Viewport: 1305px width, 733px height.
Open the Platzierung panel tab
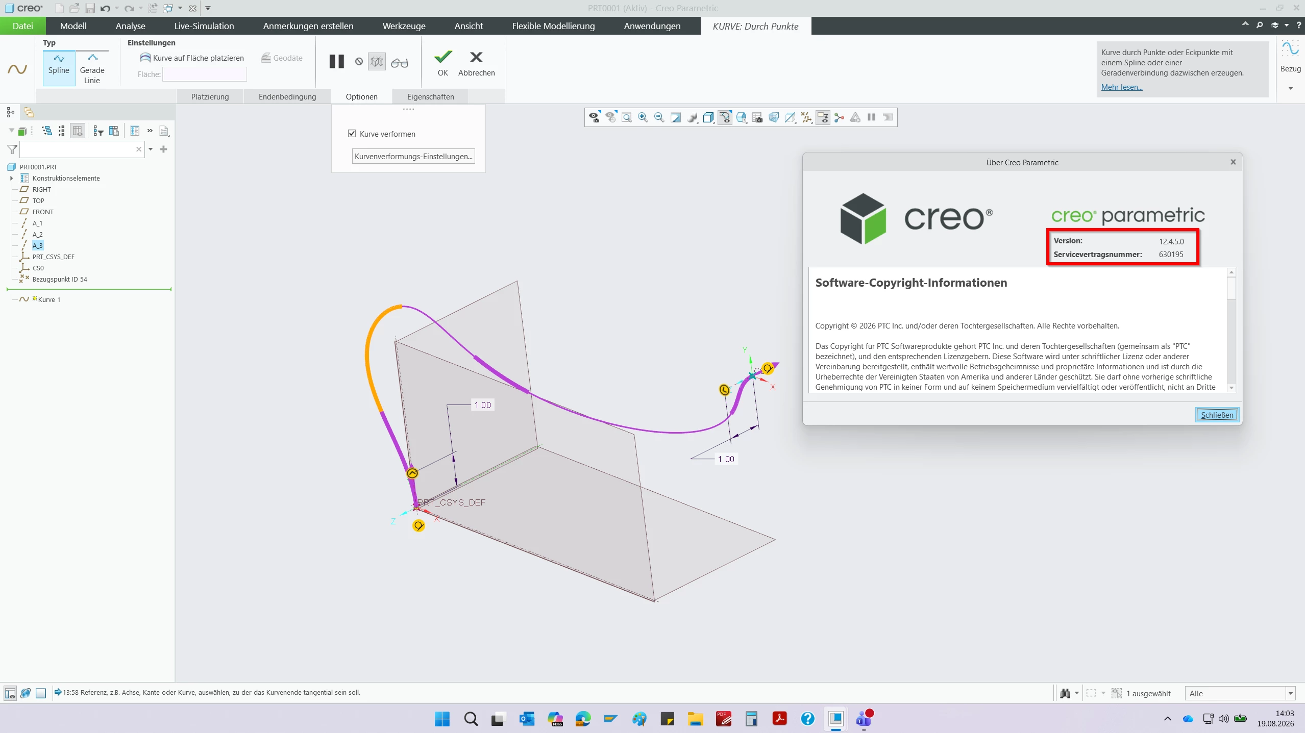click(210, 96)
